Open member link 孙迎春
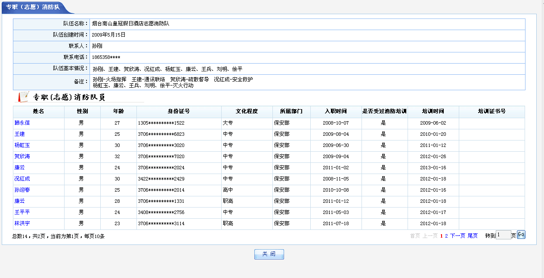544x278 pixels. (x=22, y=190)
